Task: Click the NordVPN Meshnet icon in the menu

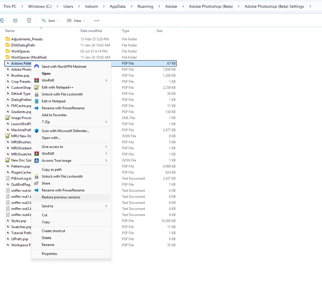Action: click(37, 66)
